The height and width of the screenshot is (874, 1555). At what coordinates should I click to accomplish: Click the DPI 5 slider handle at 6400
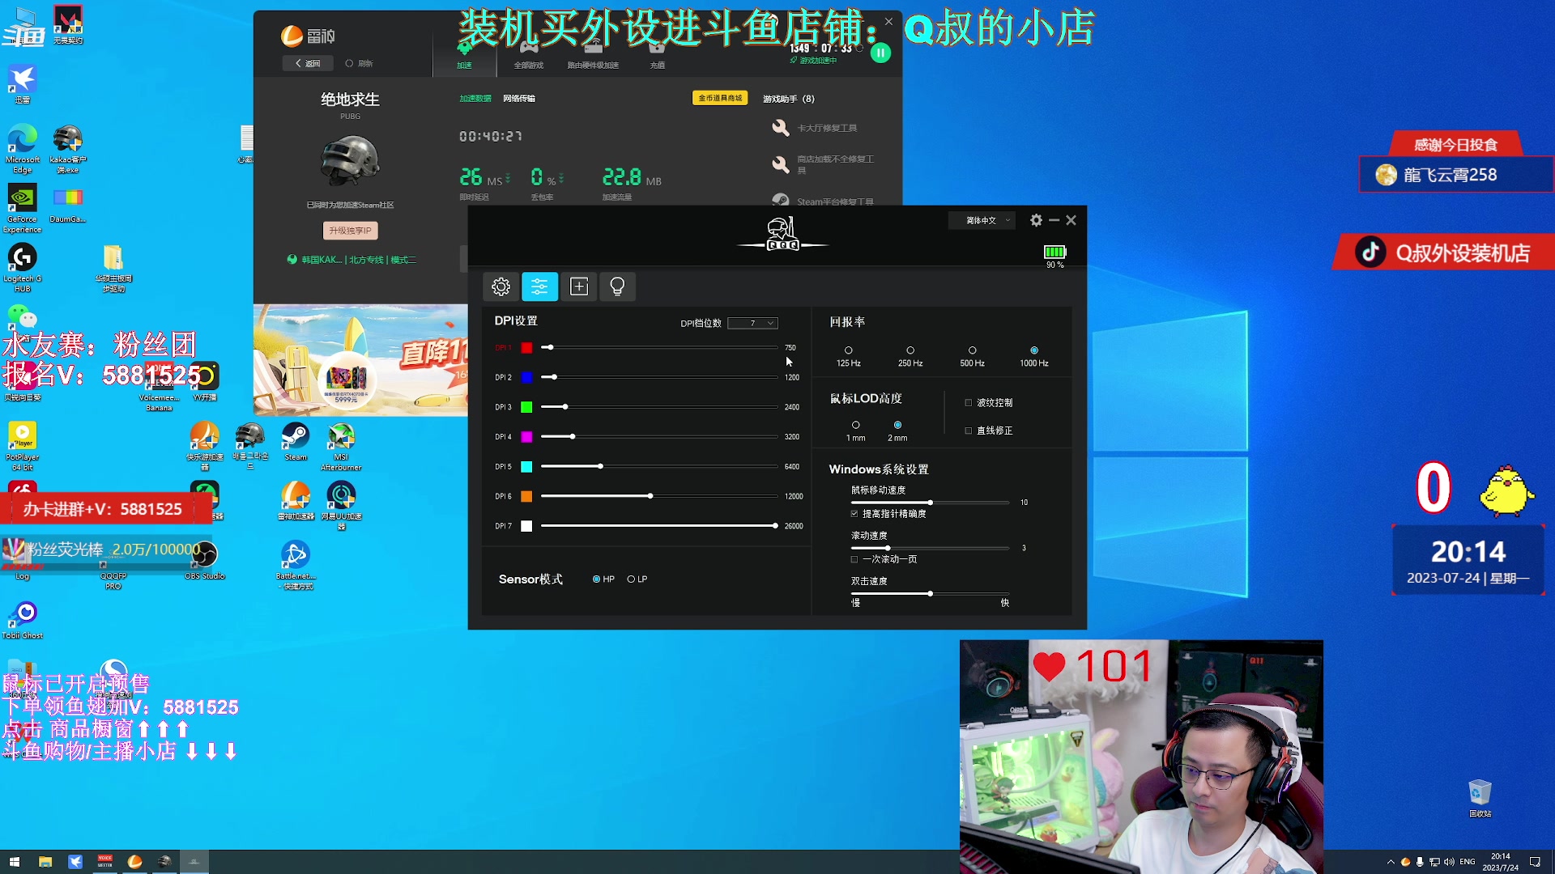[x=600, y=466]
